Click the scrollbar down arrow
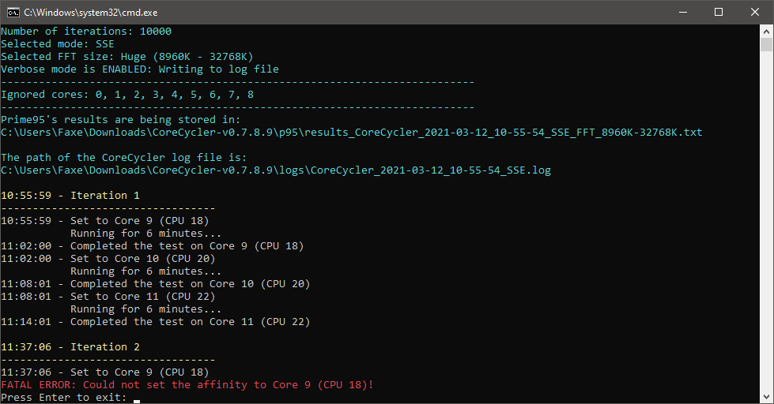Viewport: 774px width, 404px height. point(766,397)
